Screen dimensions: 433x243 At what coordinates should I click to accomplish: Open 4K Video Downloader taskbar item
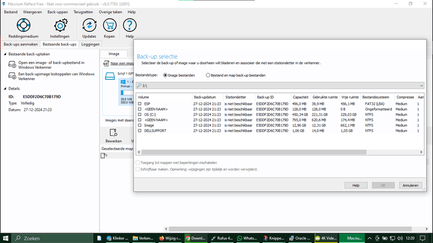[x=326, y=238]
